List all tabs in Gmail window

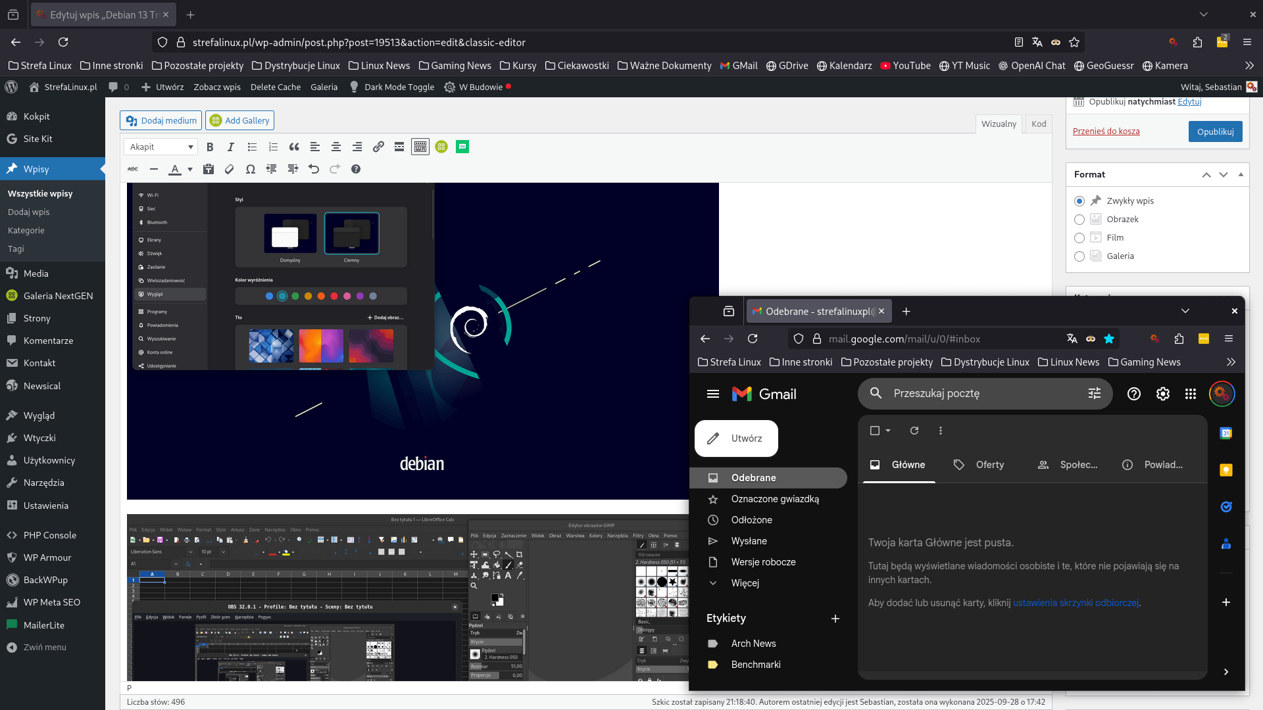click(1185, 311)
